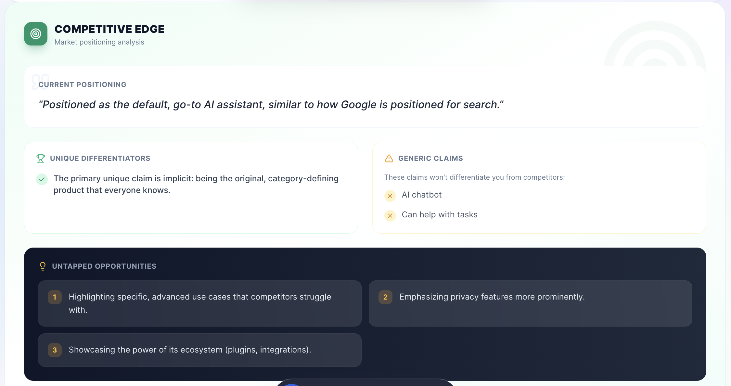Click the Can help with tasks claim
The height and width of the screenshot is (386, 731).
click(x=439, y=214)
